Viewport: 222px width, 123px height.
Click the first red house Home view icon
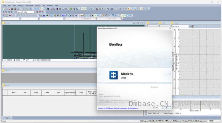37,12
